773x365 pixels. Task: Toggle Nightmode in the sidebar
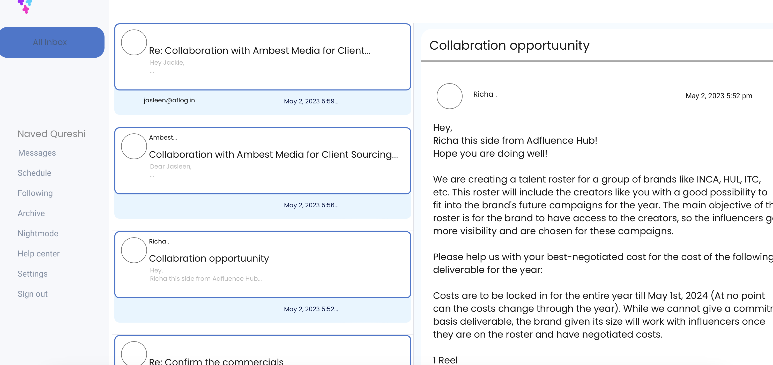click(38, 233)
